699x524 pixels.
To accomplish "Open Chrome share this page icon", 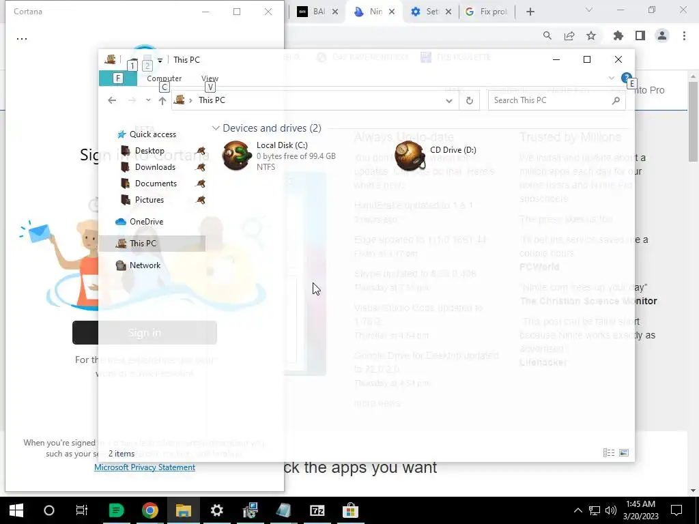I will tap(569, 35).
